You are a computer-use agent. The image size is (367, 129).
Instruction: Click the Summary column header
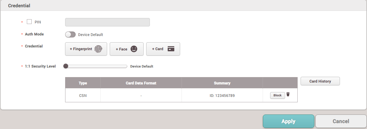[x=222, y=83]
